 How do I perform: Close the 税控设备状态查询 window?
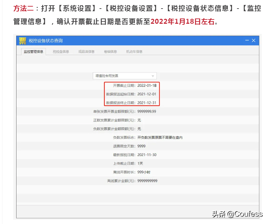click(253, 40)
